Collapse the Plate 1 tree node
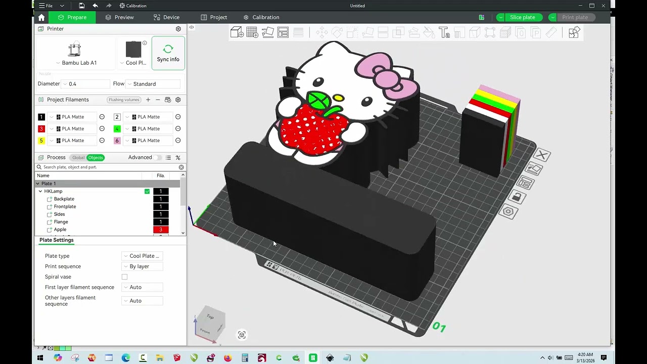This screenshot has height=364, width=647. coord(37,184)
